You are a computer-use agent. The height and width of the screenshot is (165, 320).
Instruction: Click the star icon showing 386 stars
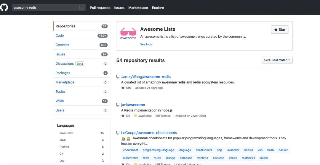[x=123, y=88]
